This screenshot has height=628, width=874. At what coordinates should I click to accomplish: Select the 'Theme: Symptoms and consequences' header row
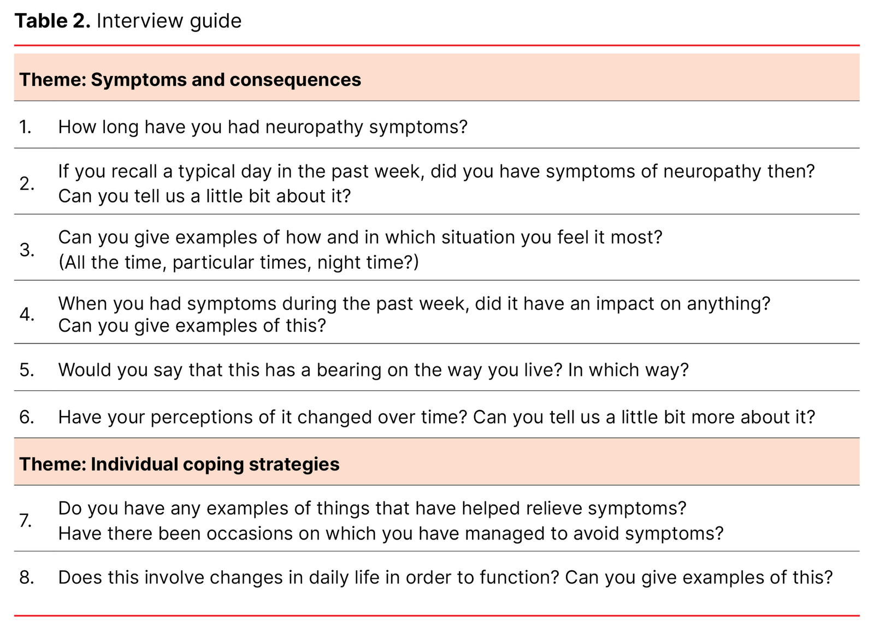(190, 80)
